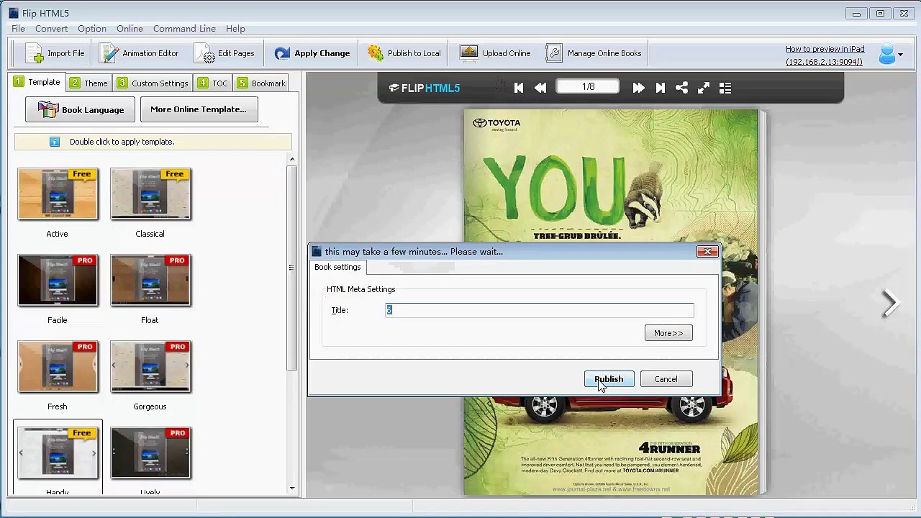Open Manage Online Books
This screenshot has width=921, height=518.
[x=594, y=53]
